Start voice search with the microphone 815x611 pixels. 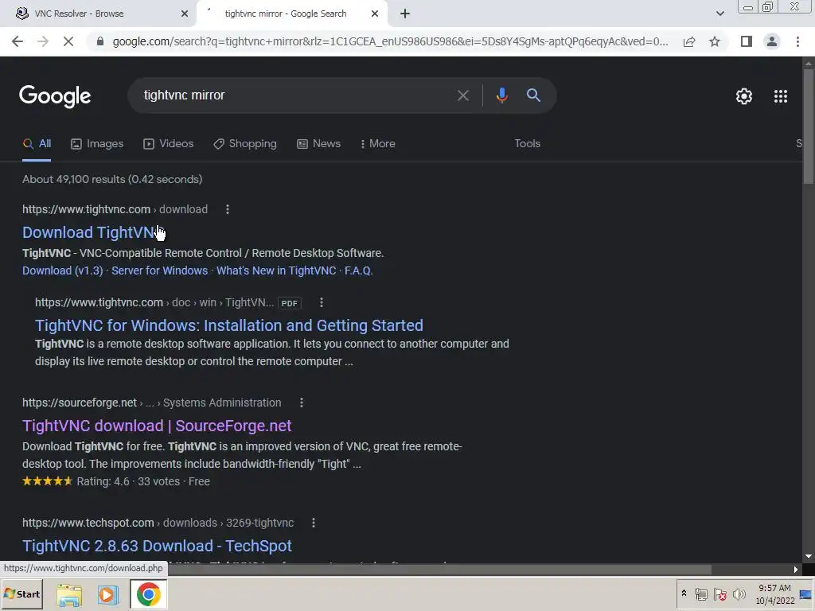click(x=501, y=95)
